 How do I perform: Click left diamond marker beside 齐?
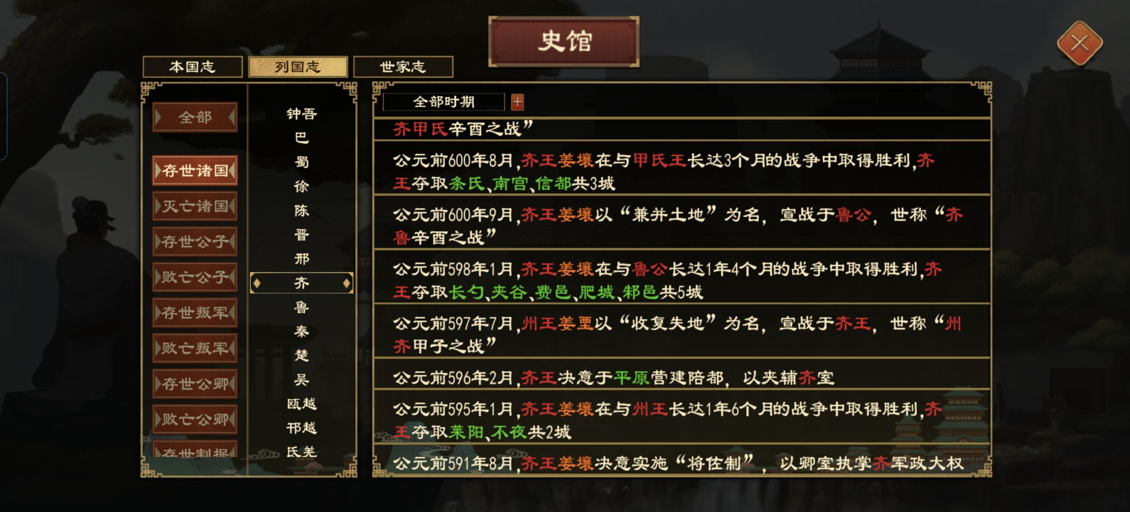(x=257, y=283)
